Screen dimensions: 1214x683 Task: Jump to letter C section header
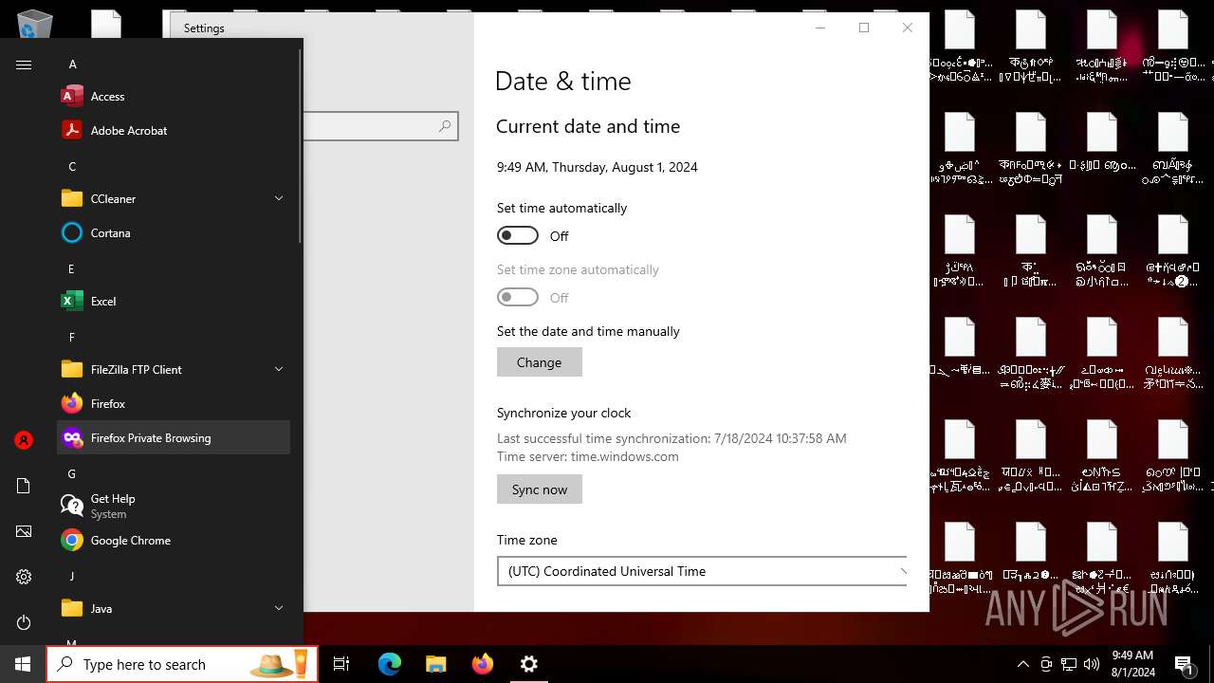72,166
